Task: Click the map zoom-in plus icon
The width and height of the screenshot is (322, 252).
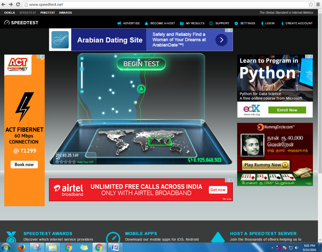Action: pyautogui.click(x=82, y=58)
